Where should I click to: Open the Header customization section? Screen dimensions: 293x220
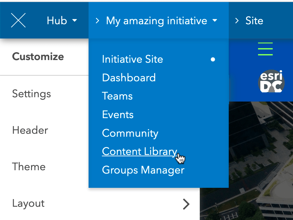point(30,130)
